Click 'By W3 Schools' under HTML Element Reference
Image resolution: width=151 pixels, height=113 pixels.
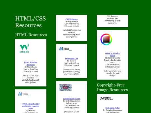point(31,67)
